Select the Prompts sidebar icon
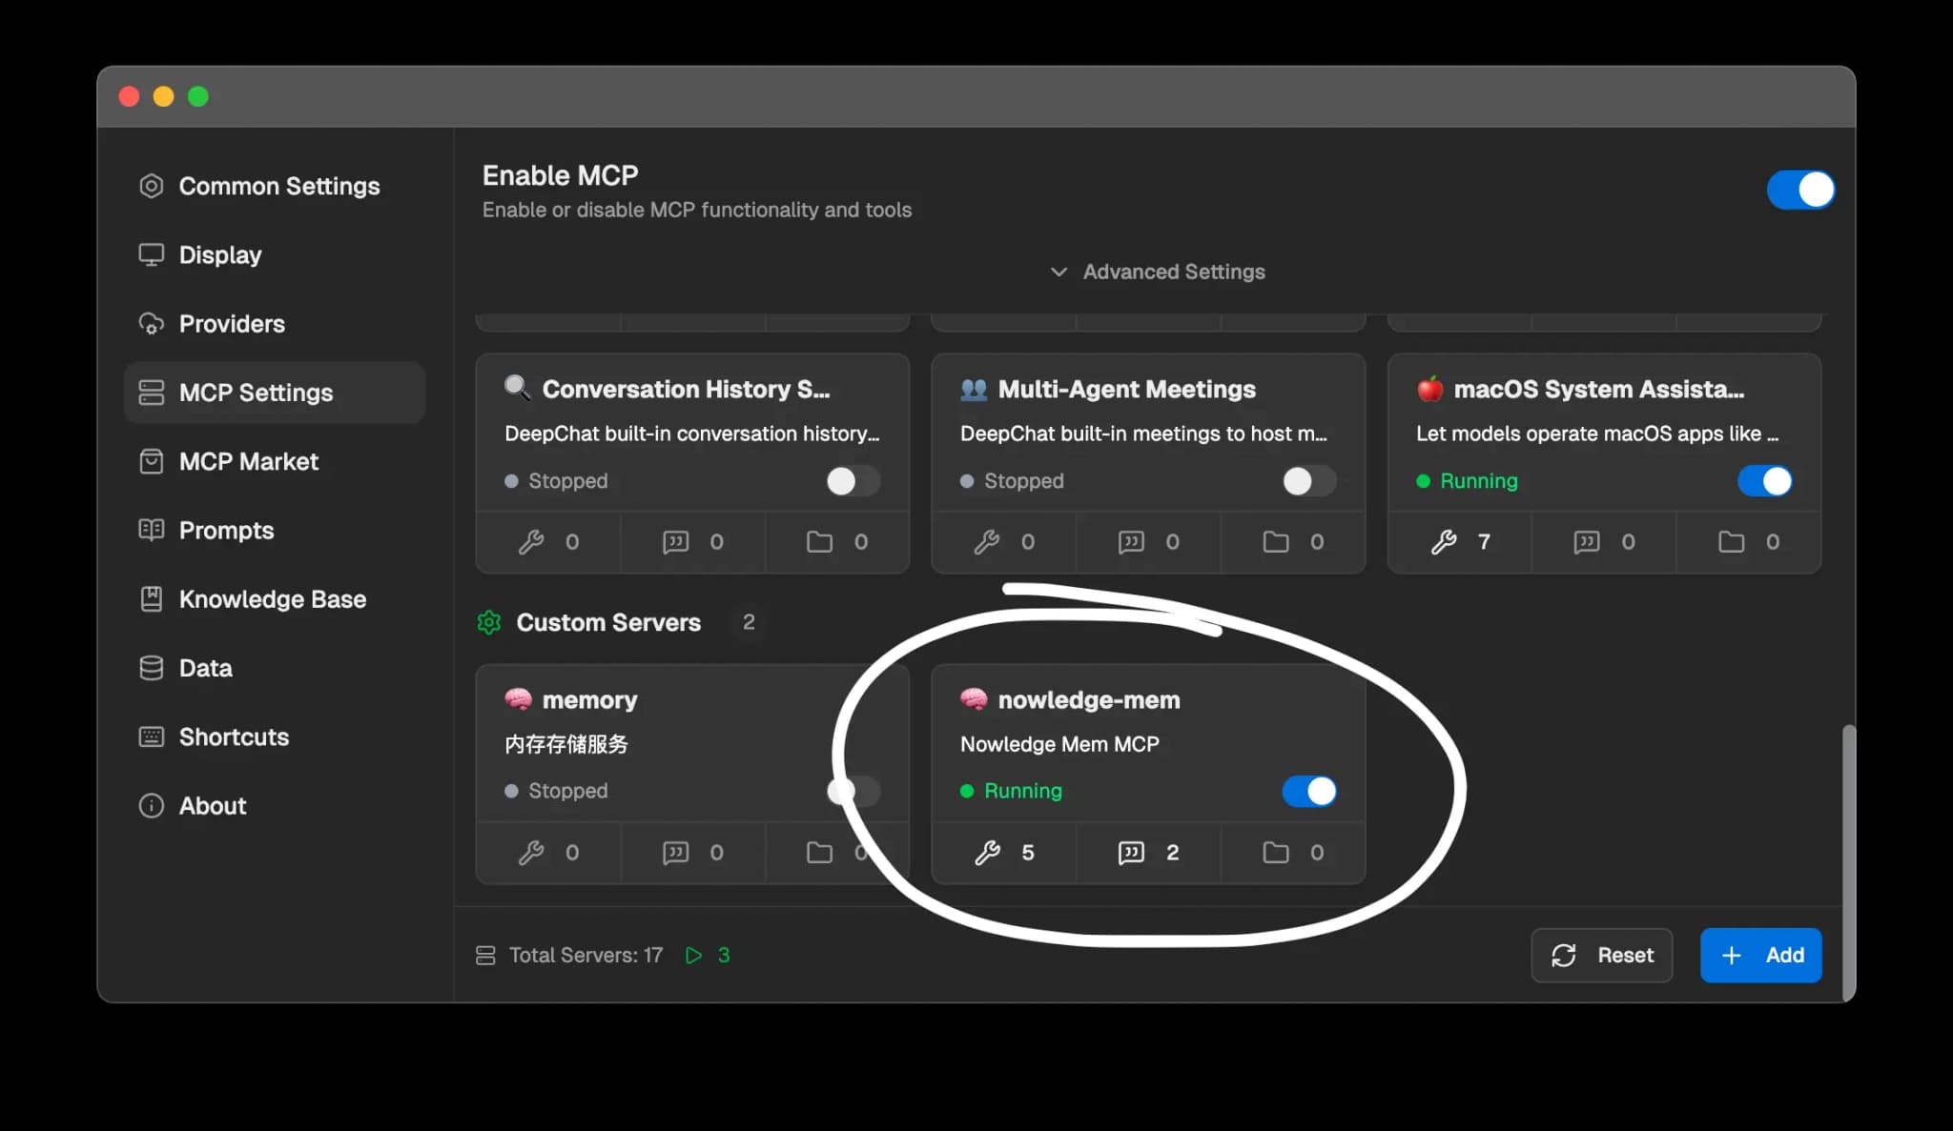Screen dimensions: 1953x1131 click(153, 530)
